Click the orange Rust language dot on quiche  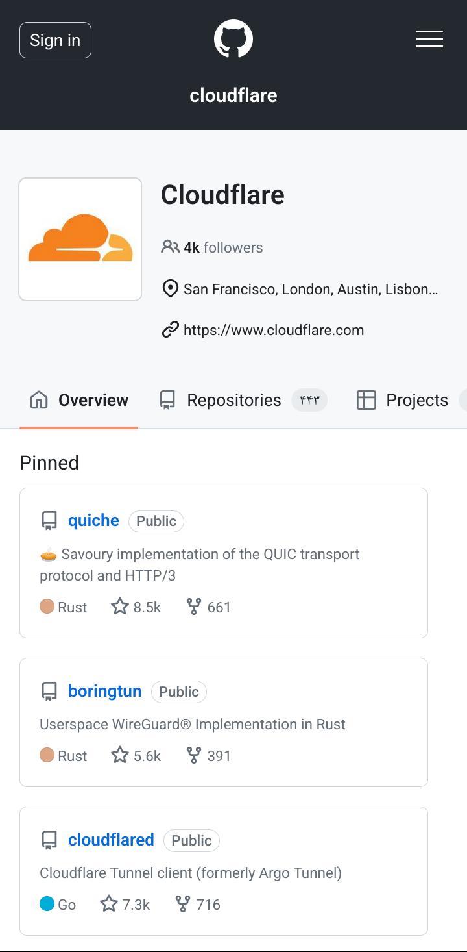[46, 606]
